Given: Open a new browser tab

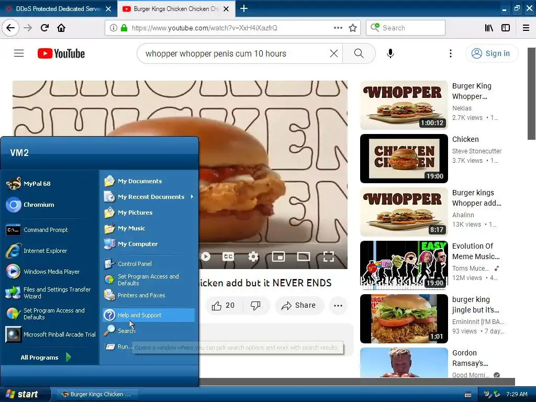Looking at the screenshot, I should pyautogui.click(x=244, y=8).
